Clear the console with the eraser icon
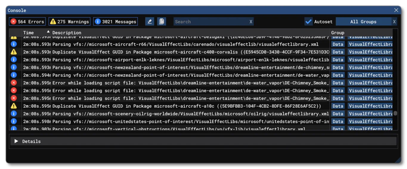Image resolution: width=407 pixels, height=169 pixels. 149,21
